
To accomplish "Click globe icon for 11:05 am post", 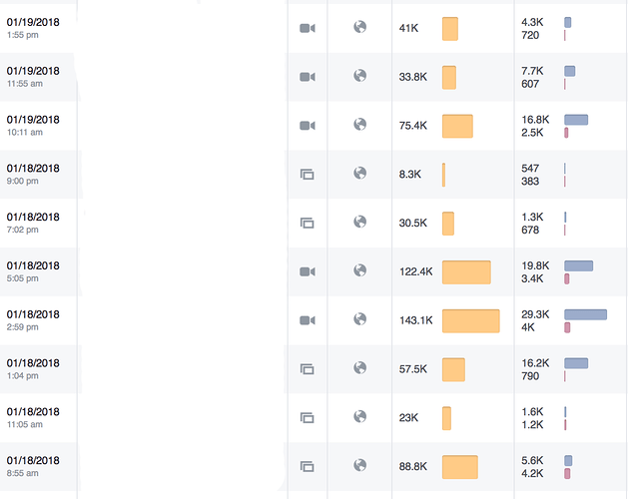I will 360,416.
